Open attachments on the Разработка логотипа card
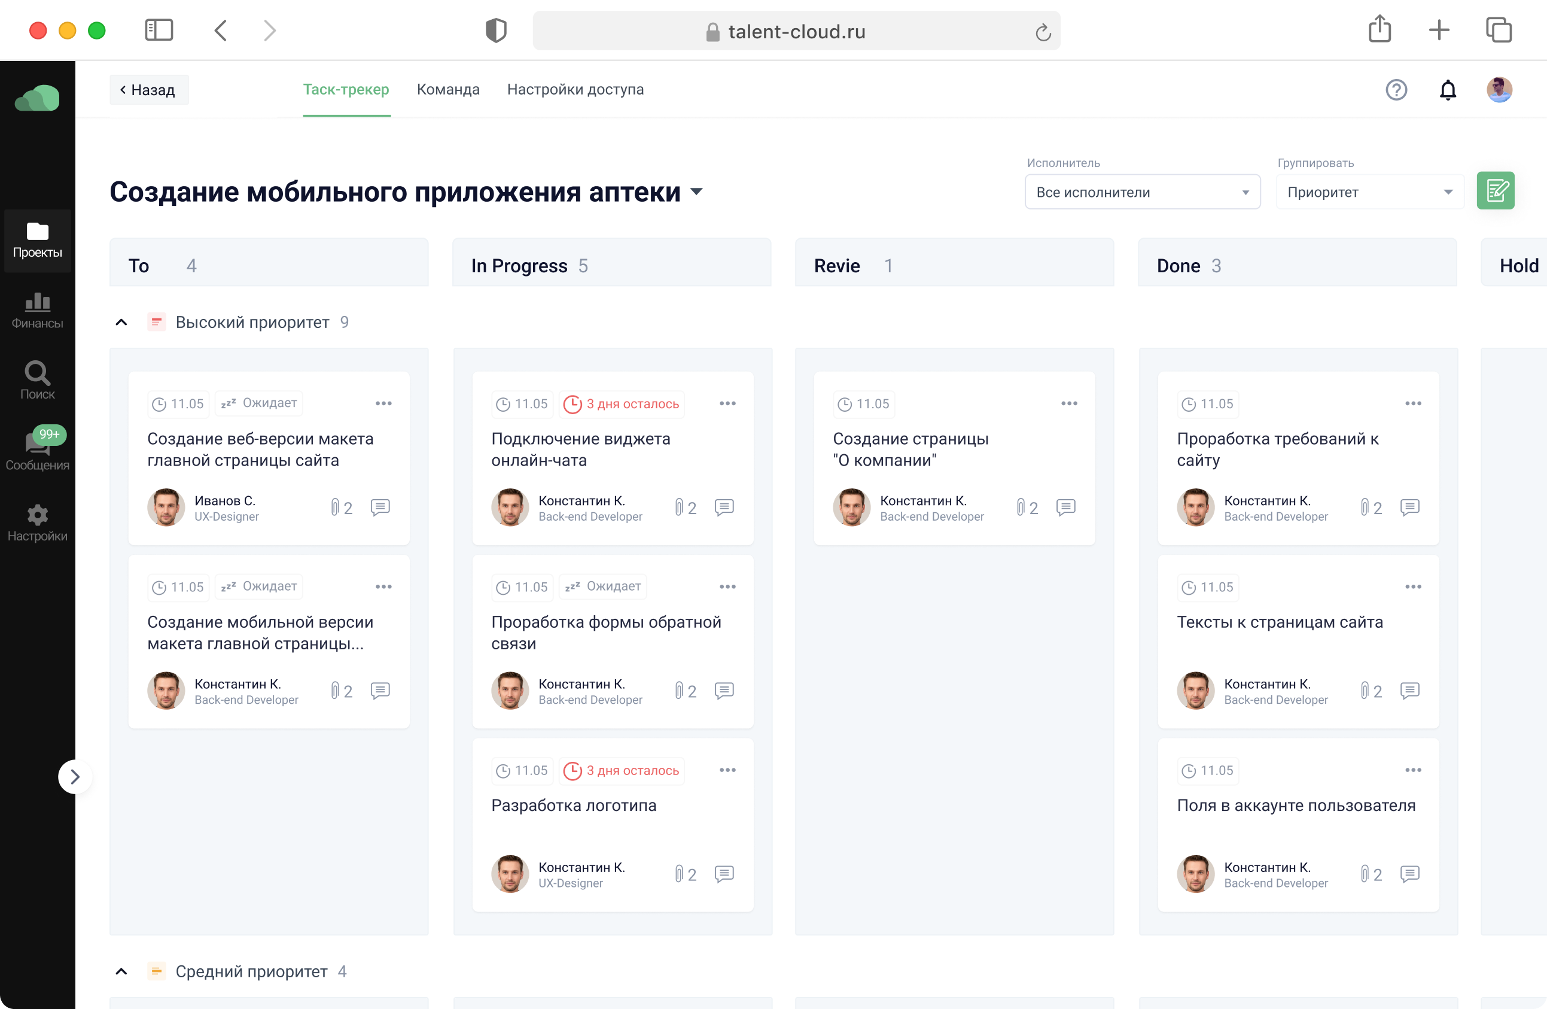The height and width of the screenshot is (1009, 1547). click(680, 874)
